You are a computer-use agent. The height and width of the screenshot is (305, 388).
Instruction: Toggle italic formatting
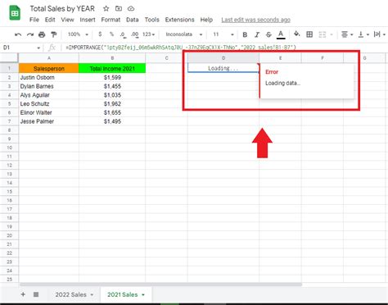coord(257,34)
